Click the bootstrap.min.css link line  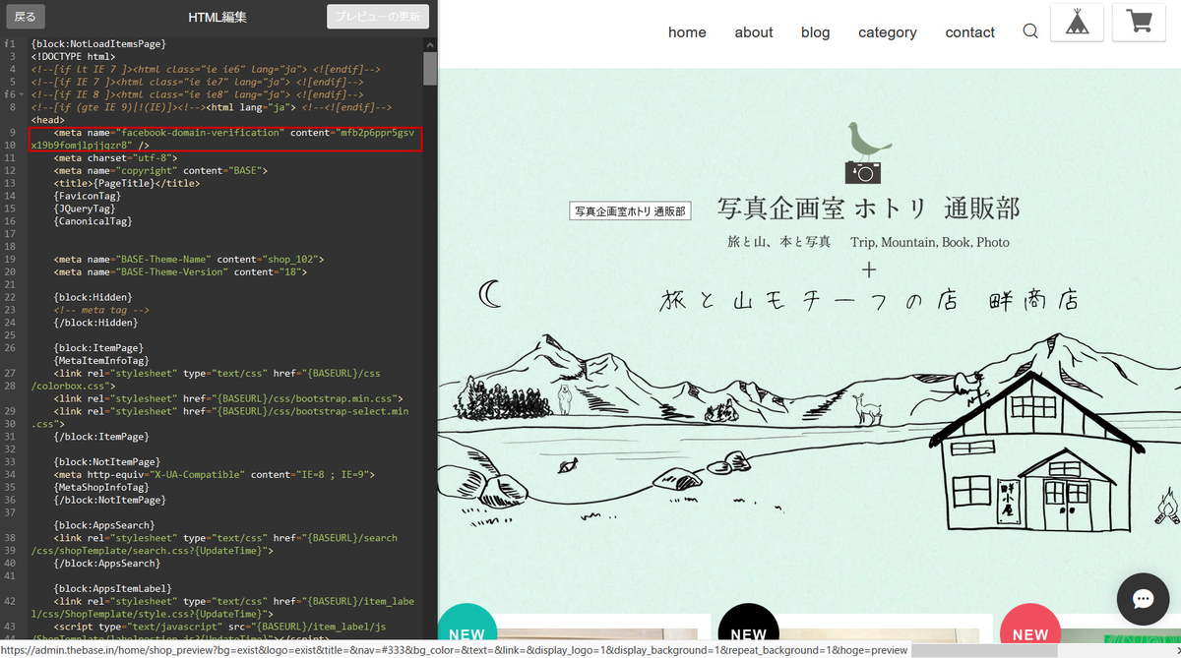pyautogui.click(x=229, y=398)
